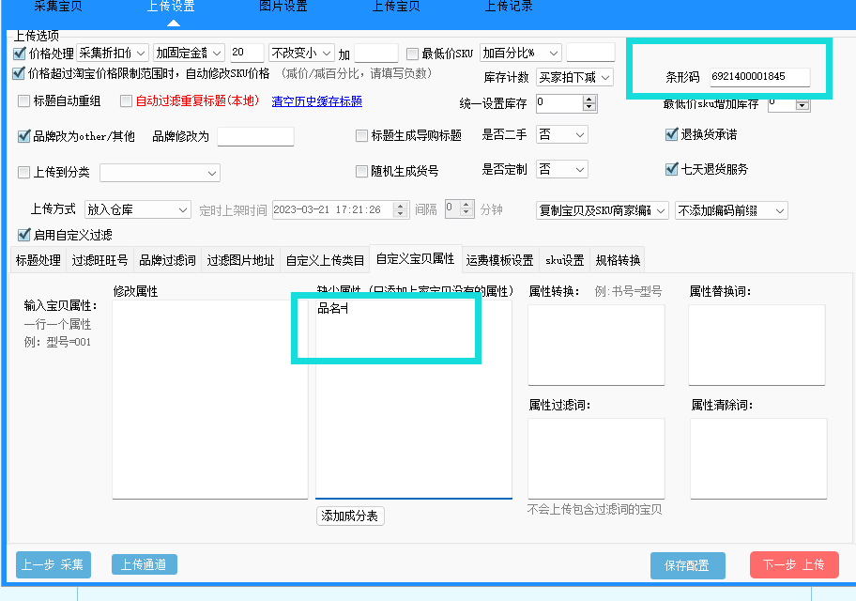Toggle 品牌改为other/其他 checkbox

[23, 136]
